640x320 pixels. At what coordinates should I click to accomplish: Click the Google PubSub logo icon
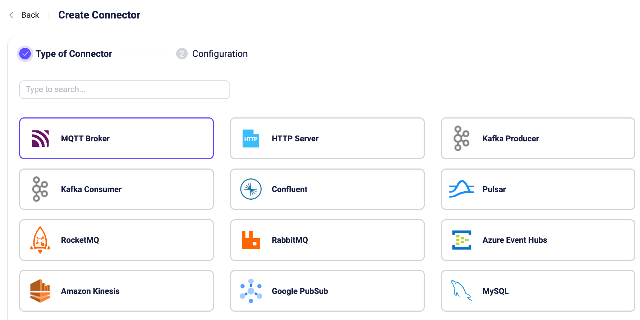click(251, 291)
